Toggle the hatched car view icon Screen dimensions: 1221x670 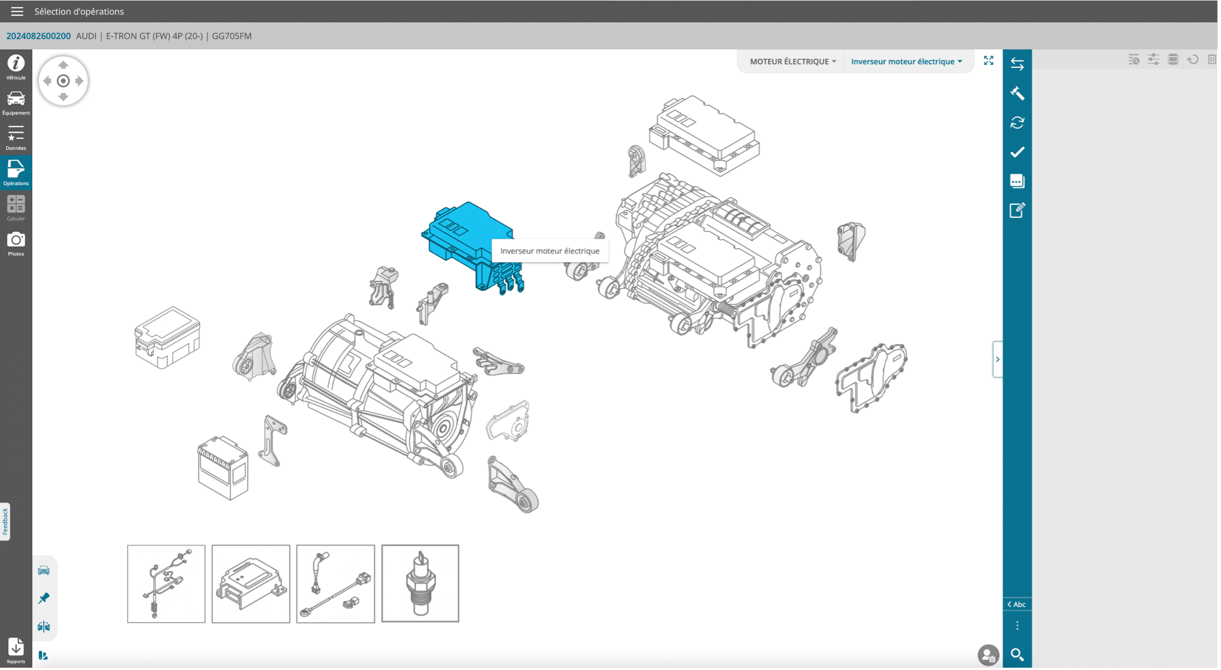44,570
